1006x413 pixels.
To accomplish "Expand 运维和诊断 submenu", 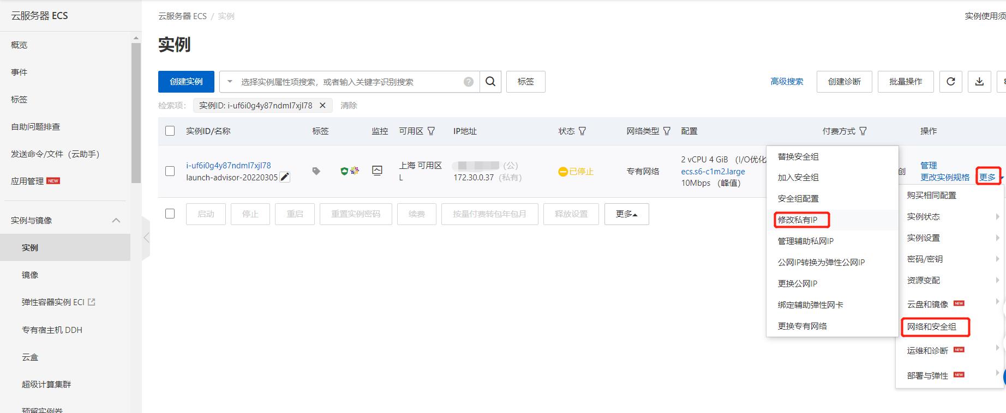I will point(950,350).
